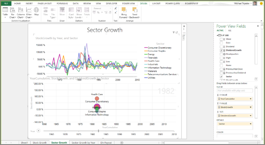Open the Sector Growth by Year sheet
The height and width of the screenshot is (145, 265).
(x=83, y=143)
